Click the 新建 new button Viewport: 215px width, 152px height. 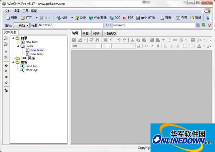(11, 17)
